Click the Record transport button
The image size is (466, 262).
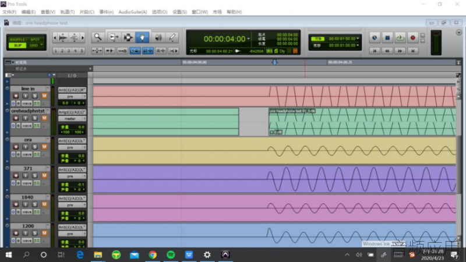(412, 38)
